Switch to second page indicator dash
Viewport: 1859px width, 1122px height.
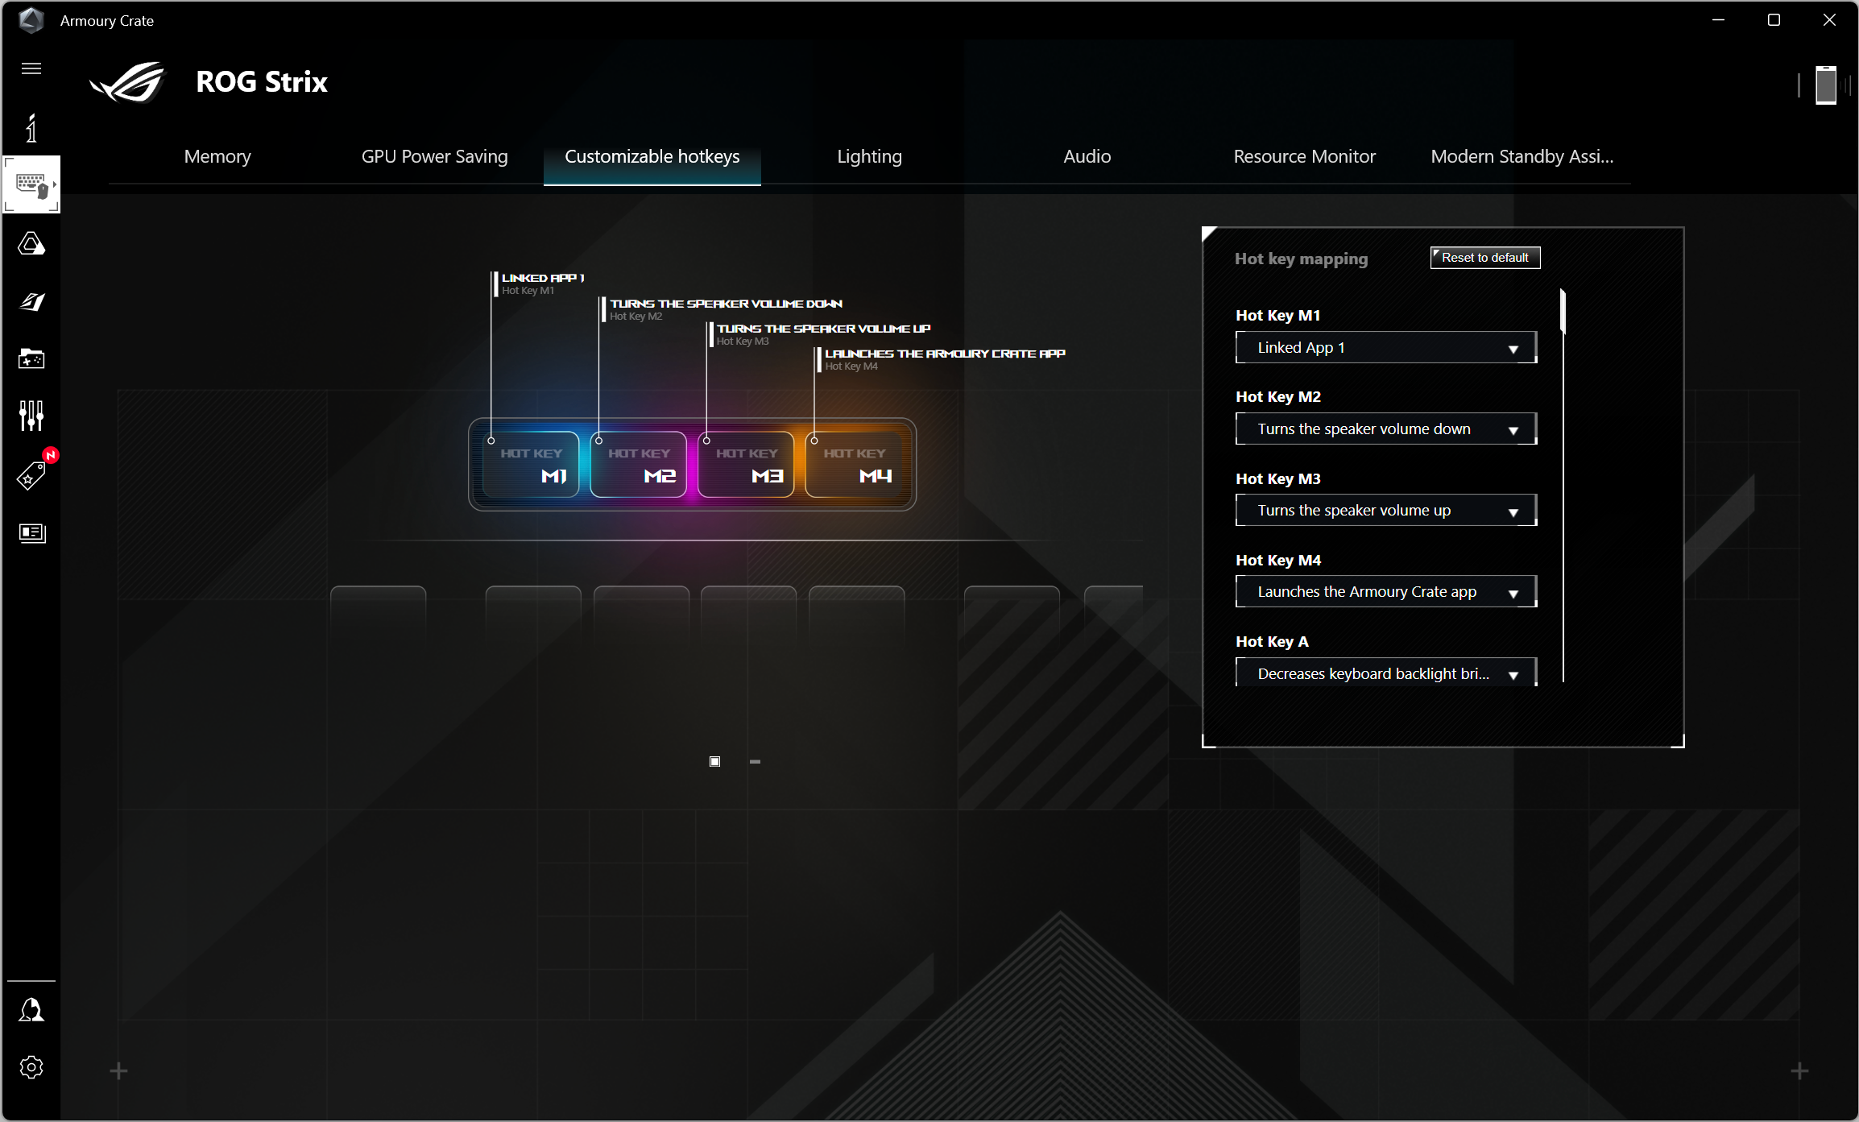pos(755,761)
